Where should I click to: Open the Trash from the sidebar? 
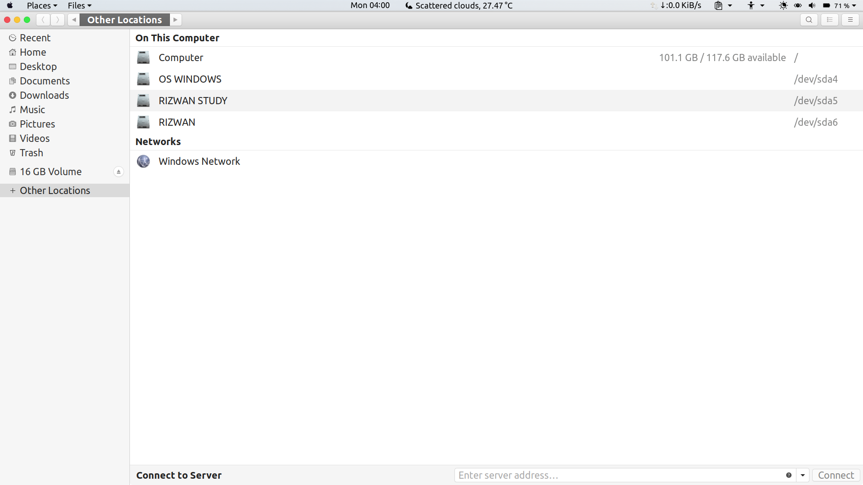[x=31, y=153]
